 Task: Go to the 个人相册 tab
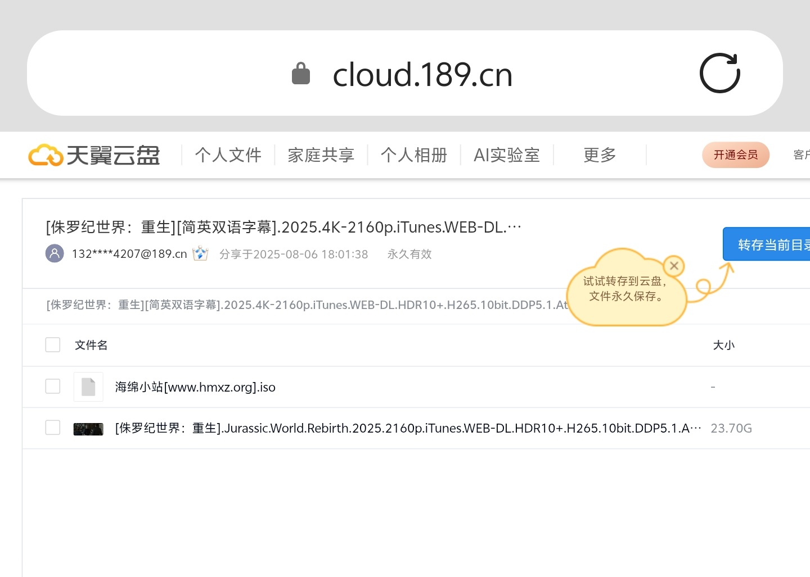pyautogui.click(x=414, y=155)
